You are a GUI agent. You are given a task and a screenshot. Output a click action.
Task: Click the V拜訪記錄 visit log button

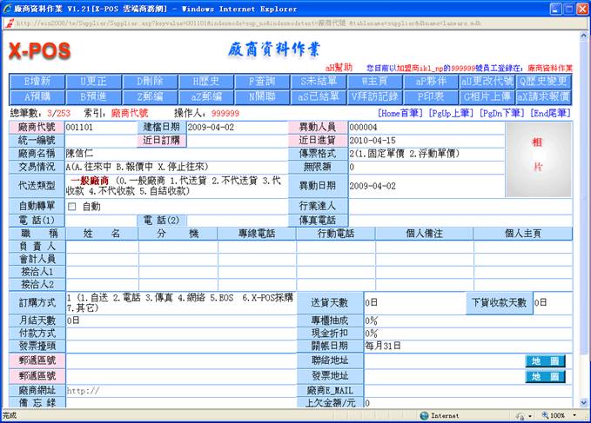373,96
